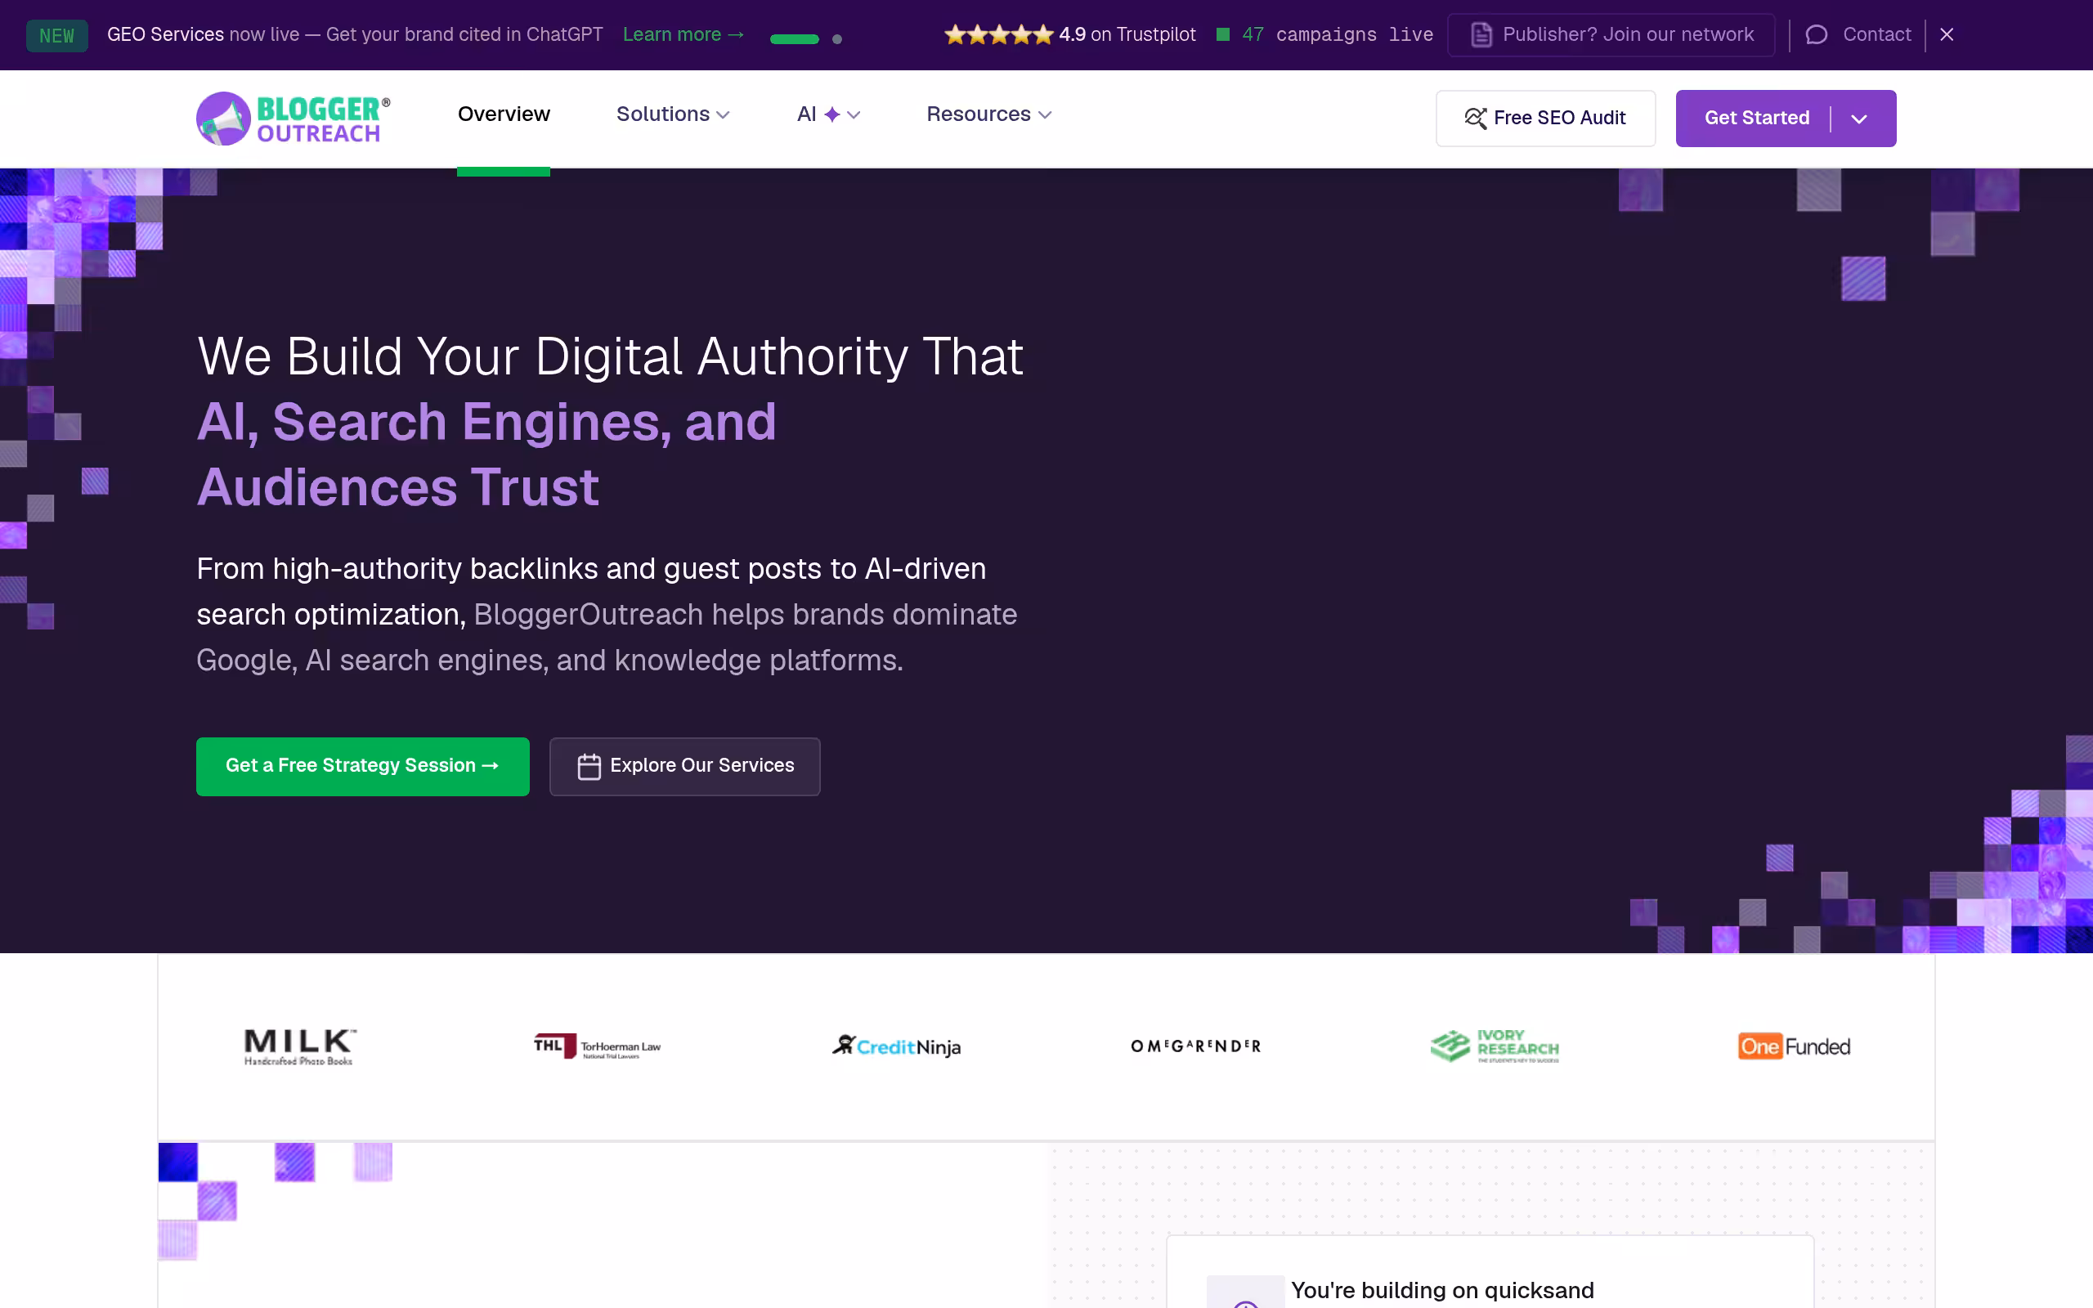Click the CreditNinja logo
Image resolution: width=2093 pixels, height=1308 pixels.
point(896,1046)
